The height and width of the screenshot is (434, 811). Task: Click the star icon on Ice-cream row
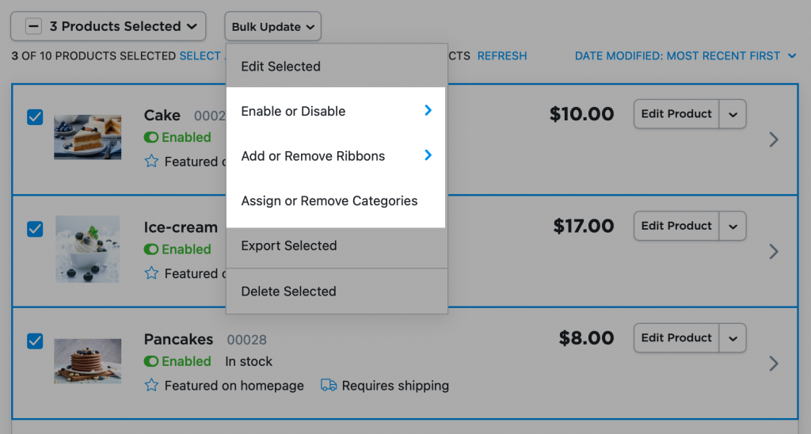pos(151,273)
